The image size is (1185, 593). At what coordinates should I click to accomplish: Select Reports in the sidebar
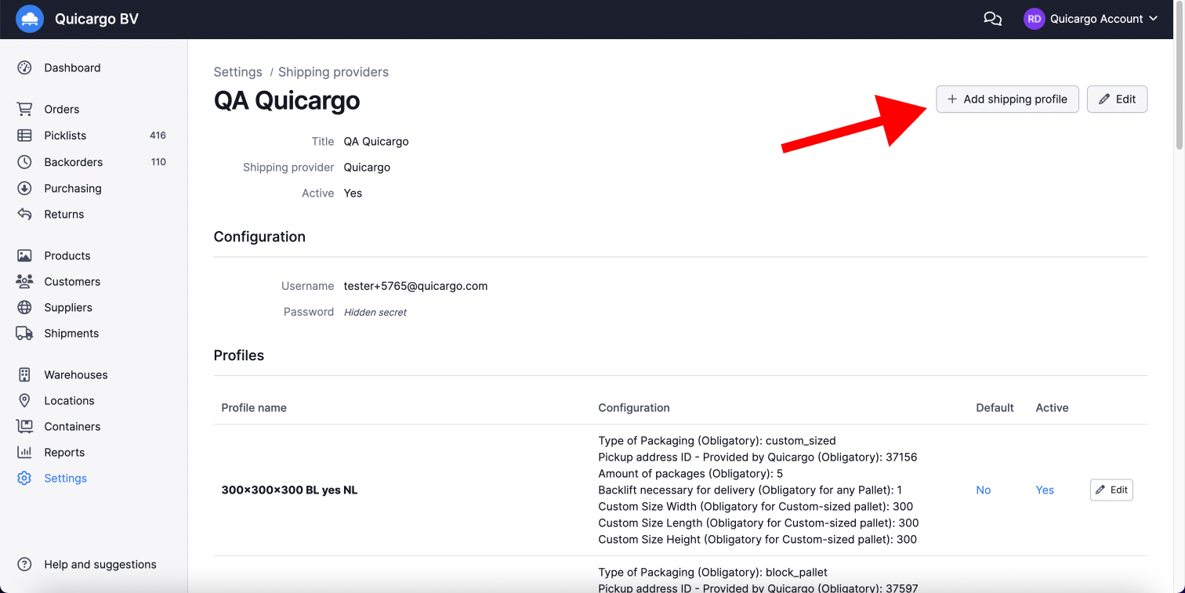point(64,453)
